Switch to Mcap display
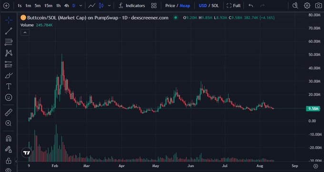The width and height of the screenshot is (324, 172). (x=185, y=6)
